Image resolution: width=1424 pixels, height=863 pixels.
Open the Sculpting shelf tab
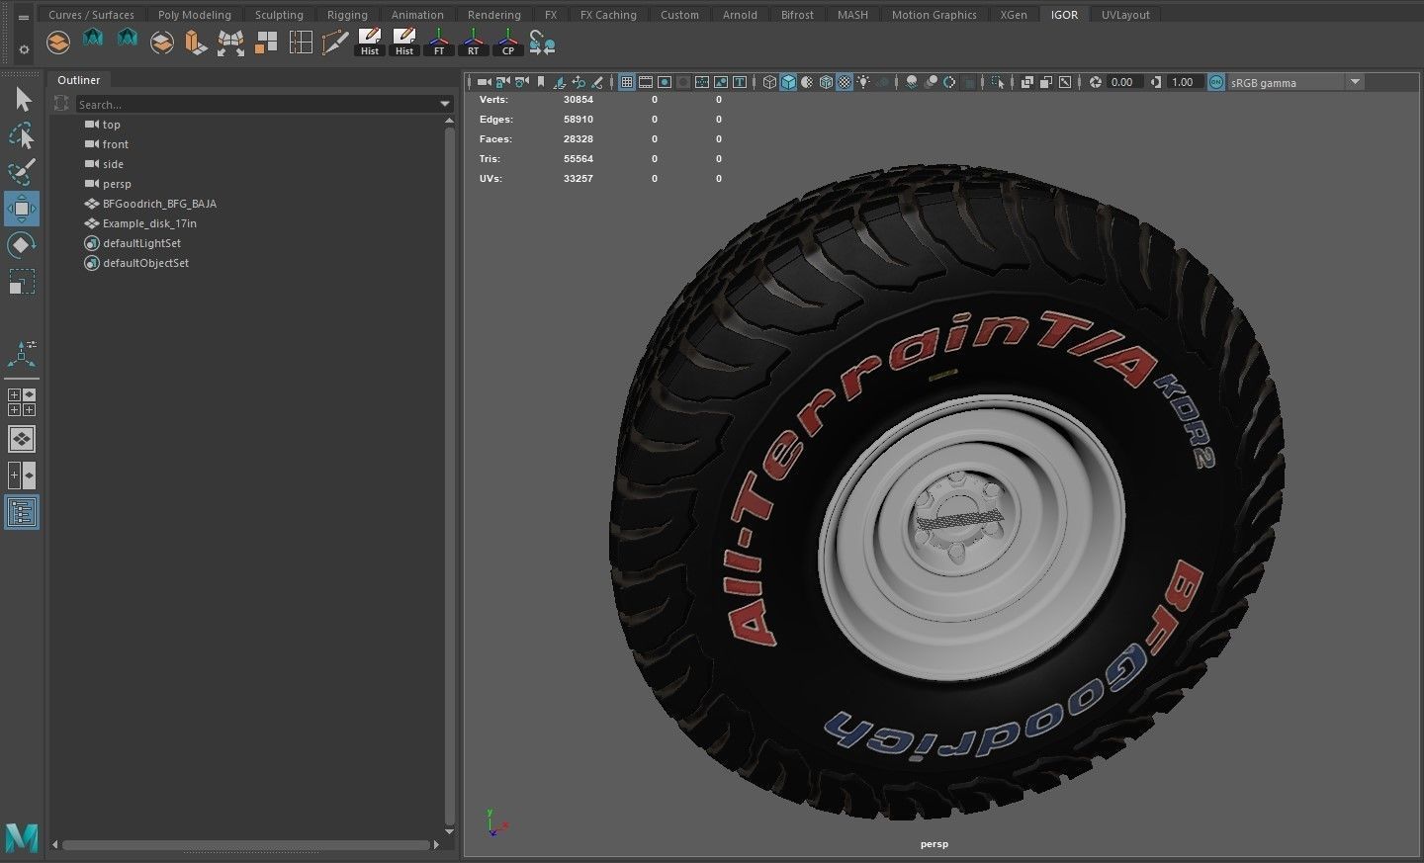(x=279, y=15)
